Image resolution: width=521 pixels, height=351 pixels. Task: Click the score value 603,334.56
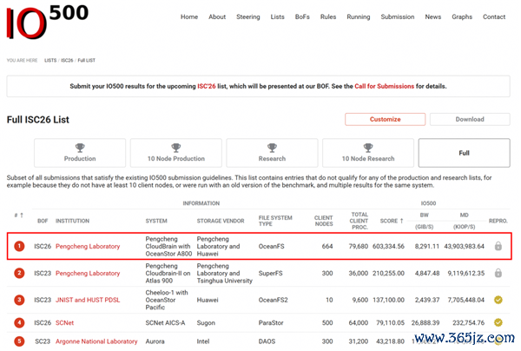pos(388,246)
